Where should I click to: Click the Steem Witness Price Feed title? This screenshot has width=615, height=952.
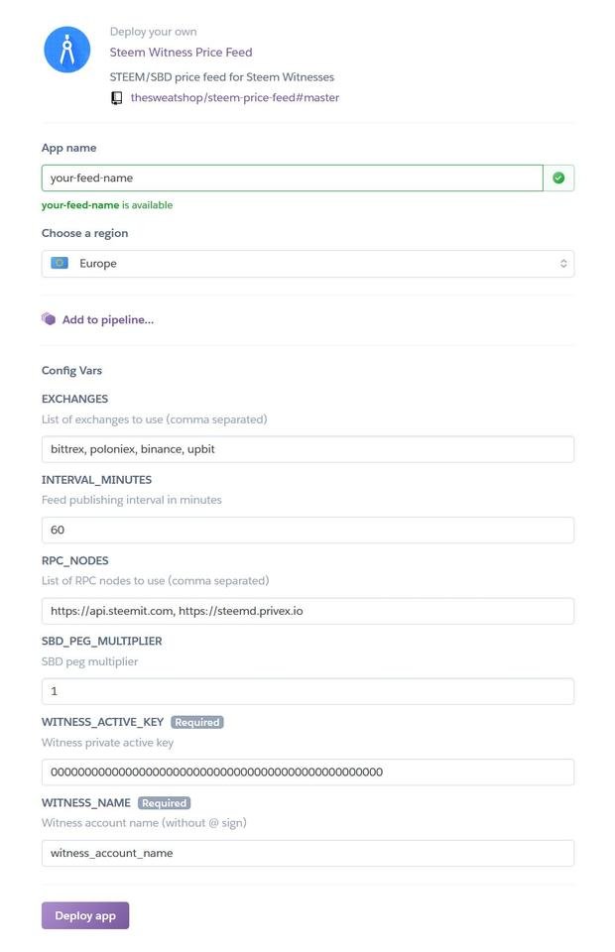pos(181,53)
